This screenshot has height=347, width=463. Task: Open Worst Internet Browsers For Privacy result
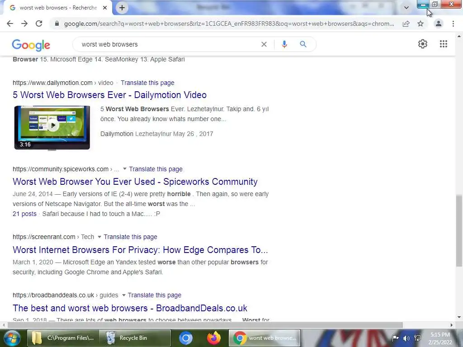click(140, 250)
